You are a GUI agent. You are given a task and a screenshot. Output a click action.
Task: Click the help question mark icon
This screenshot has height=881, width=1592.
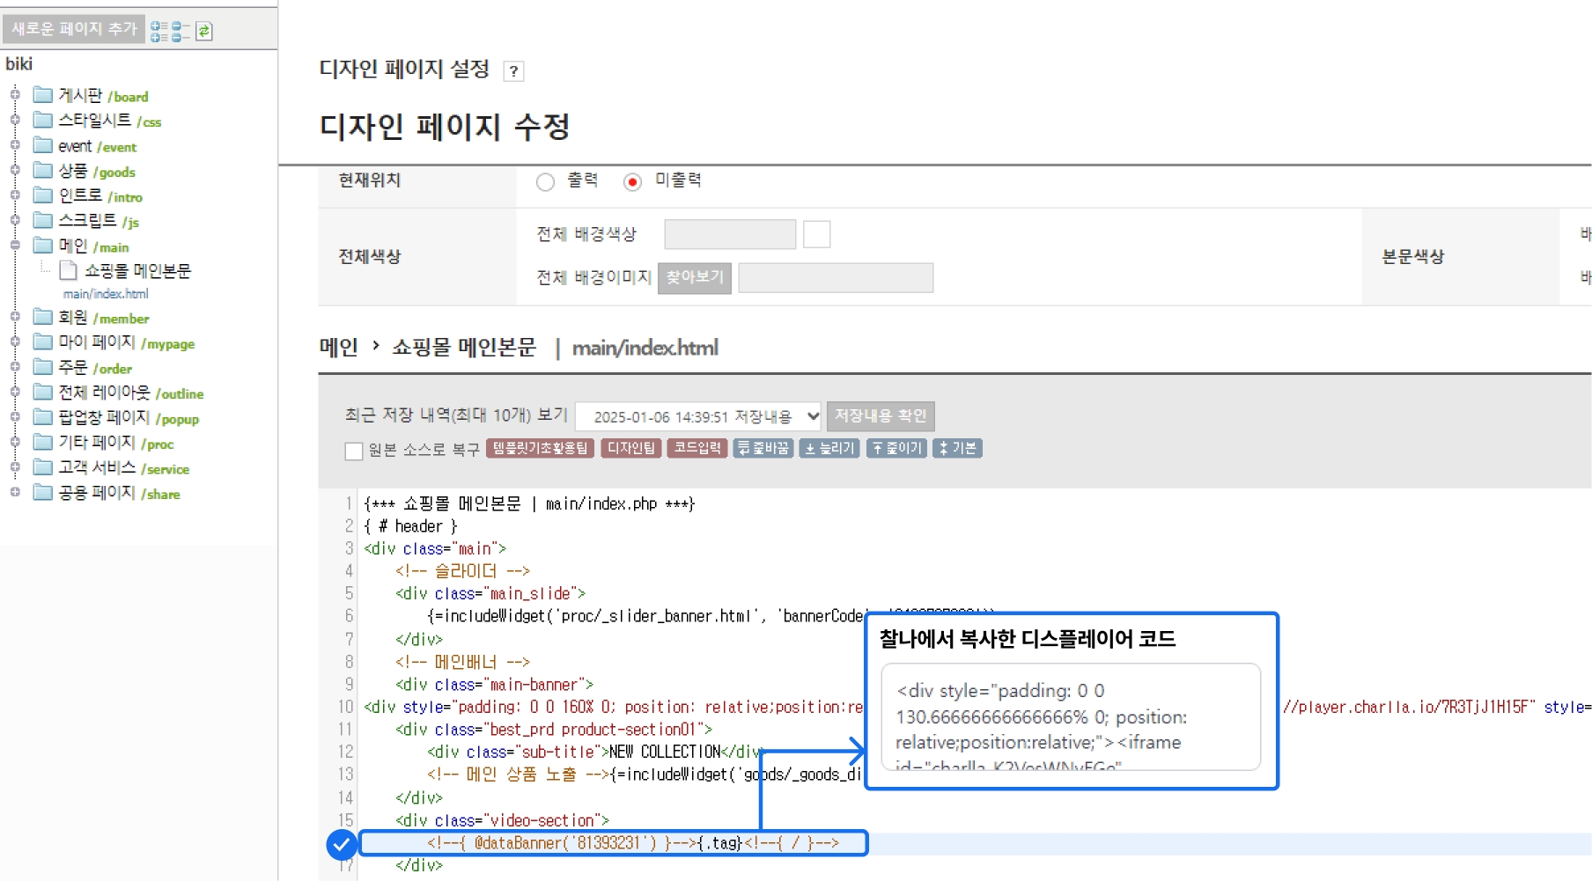513,71
